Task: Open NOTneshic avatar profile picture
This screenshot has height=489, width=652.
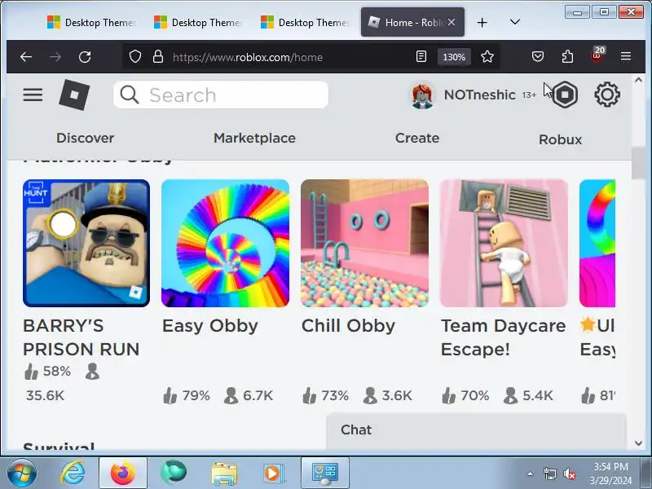Action: 422,95
